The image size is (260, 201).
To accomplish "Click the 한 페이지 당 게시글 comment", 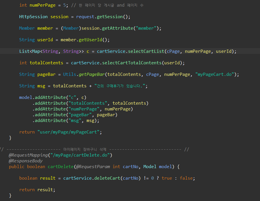I will click(x=96, y=5).
